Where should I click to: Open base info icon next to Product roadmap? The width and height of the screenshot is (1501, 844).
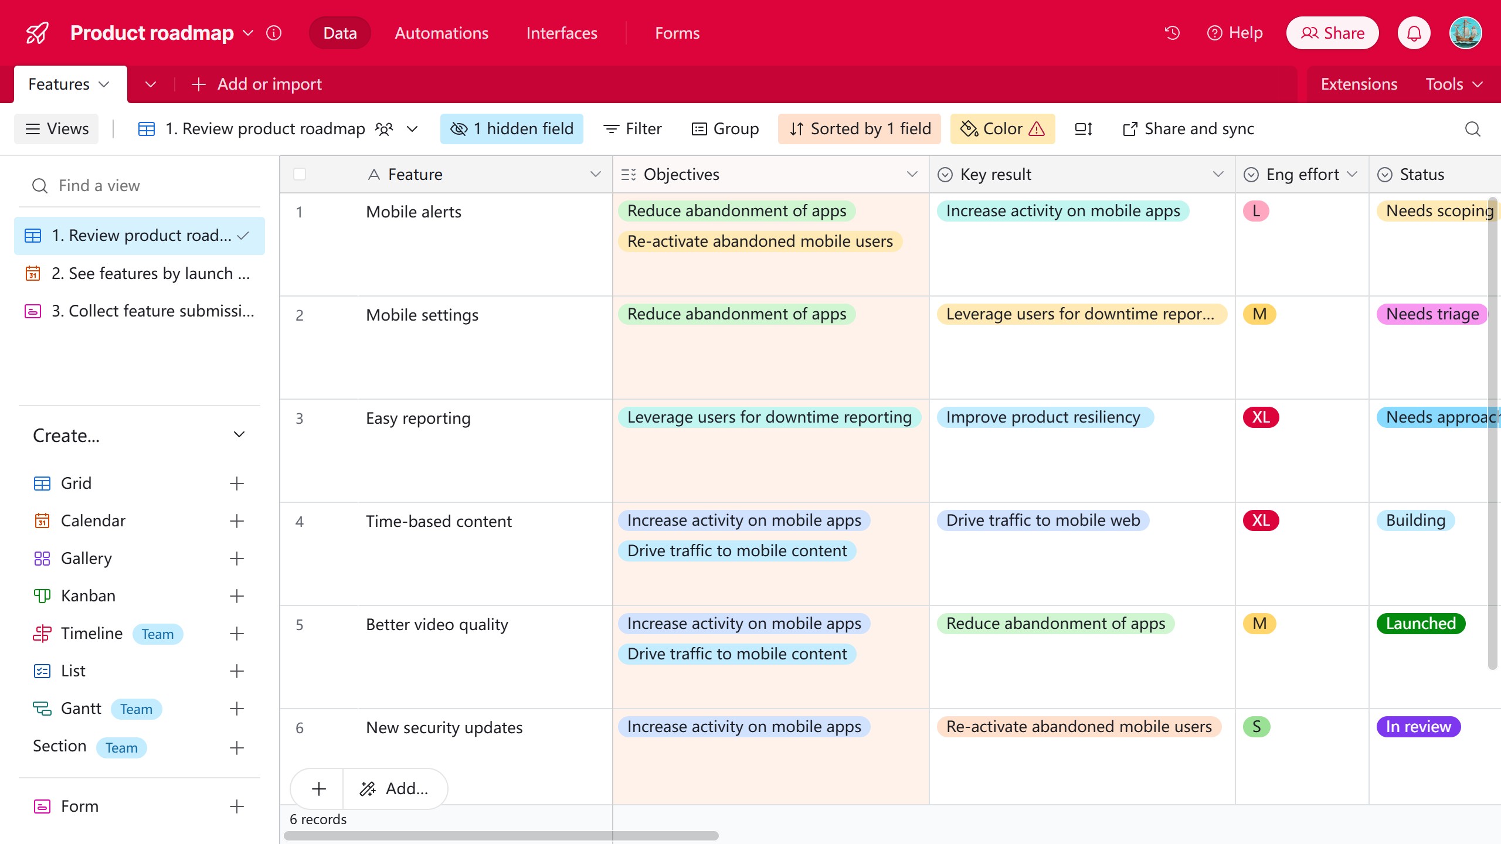click(274, 33)
